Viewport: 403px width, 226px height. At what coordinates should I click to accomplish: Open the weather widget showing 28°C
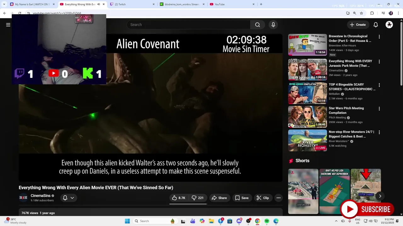tap(16, 221)
